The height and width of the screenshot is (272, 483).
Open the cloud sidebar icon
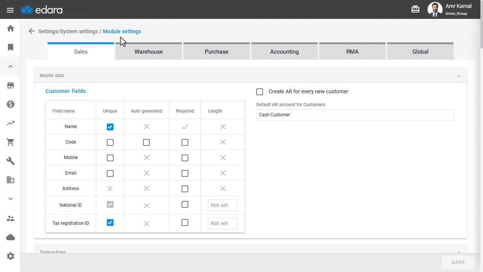pyautogui.click(x=11, y=237)
